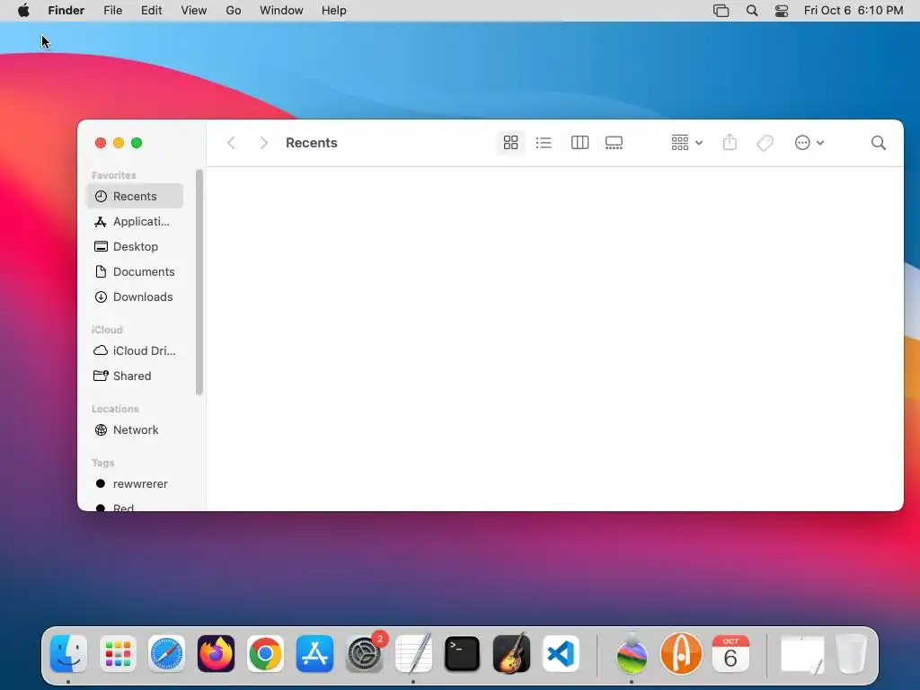This screenshot has width=920, height=690.
Task: Click the screen mirroring menu bar icon
Action: tap(721, 11)
